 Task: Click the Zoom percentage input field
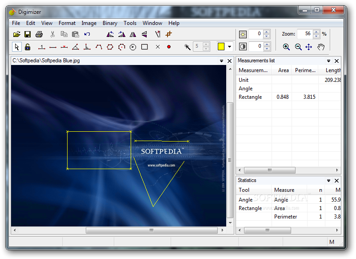pyautogui.click(x=305, y=34)
